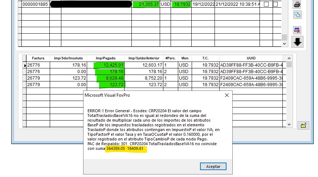Click scroll-up arrow of the invoice grid
Viewport: 318px width, 177px height.
point(289,58)
